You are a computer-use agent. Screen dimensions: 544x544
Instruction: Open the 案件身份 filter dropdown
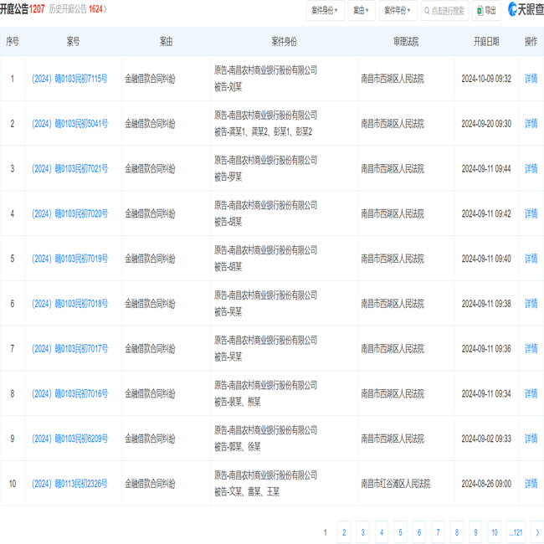click(325, 11)
